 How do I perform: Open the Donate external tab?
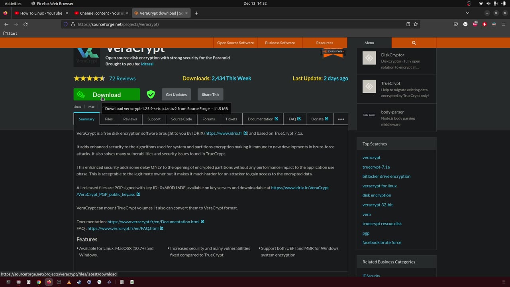click(x=320, y=119)
